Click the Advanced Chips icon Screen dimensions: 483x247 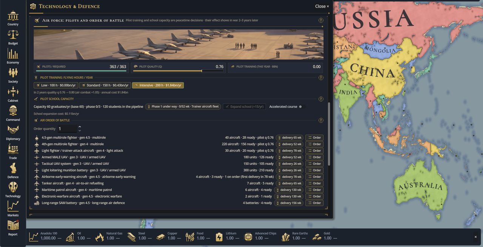pyautogui.click(x=248, y=237)
